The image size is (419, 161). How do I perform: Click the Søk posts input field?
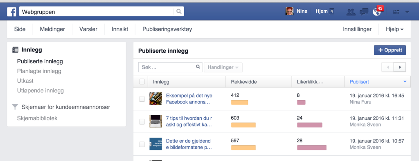(x=167, y=67)
